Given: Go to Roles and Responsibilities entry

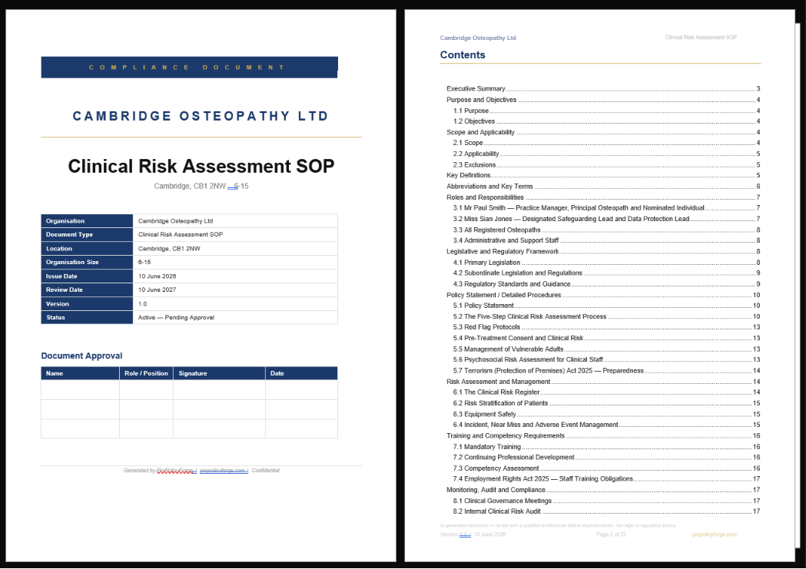Looking at the screenshot, I should click(603, 197).
